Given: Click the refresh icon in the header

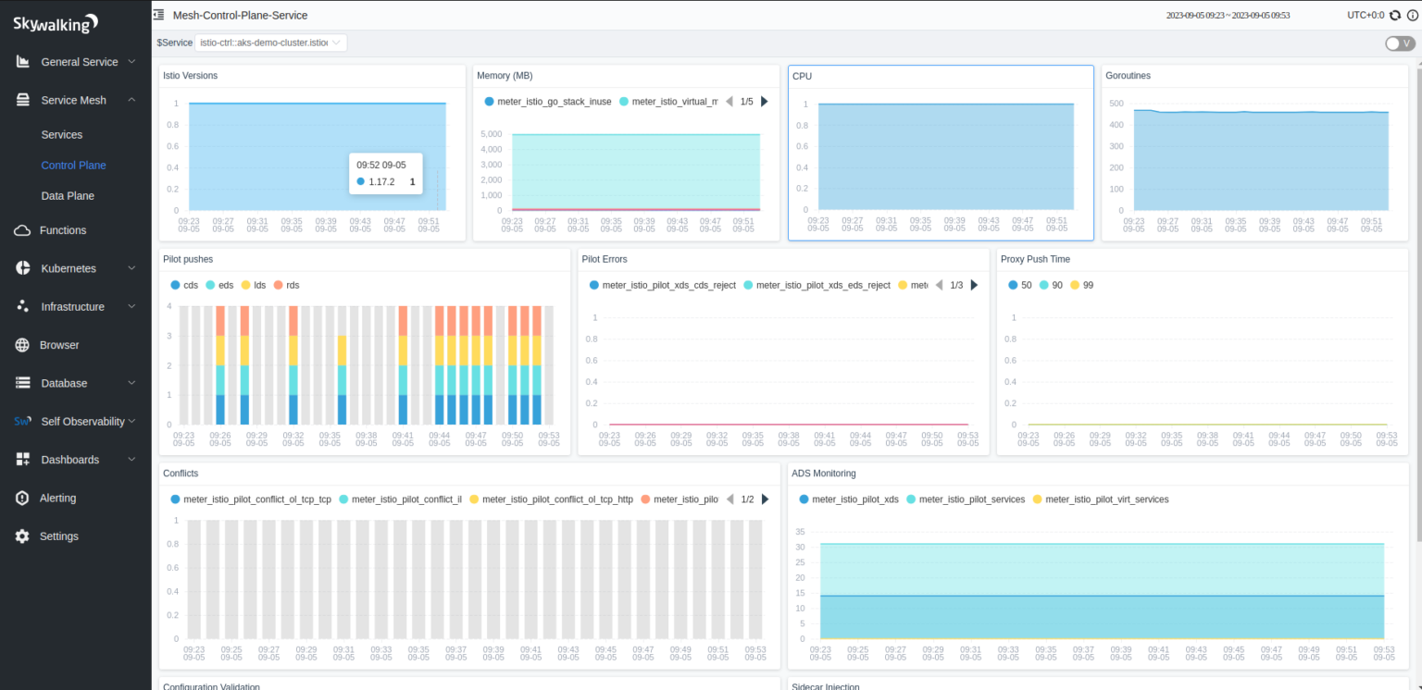Looking at the screenshot, I should pos(1396,15).
